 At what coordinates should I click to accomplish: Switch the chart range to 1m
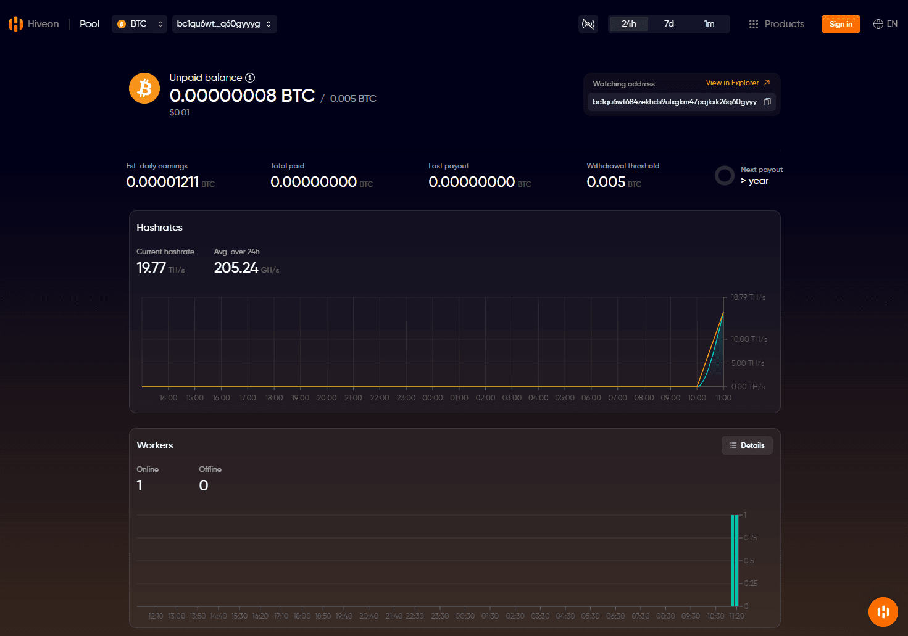pos(709,23)
